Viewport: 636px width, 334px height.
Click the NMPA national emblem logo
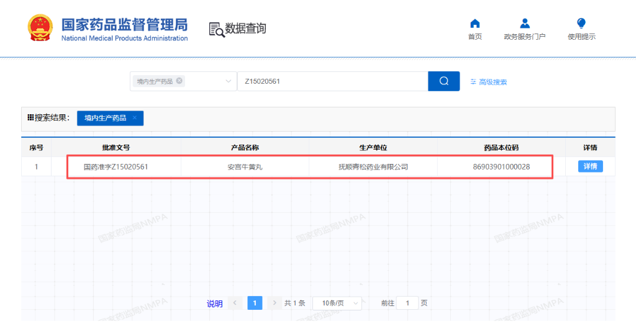point(41,29)
